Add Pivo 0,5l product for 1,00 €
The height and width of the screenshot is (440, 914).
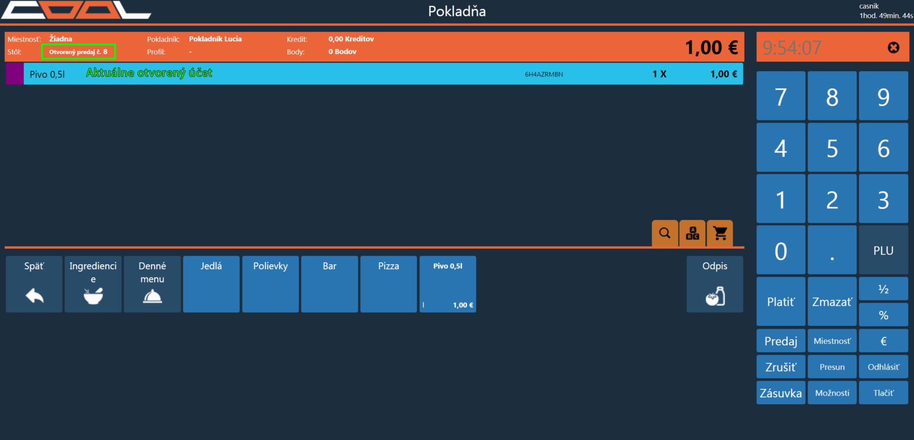click(x=447, y=284)
